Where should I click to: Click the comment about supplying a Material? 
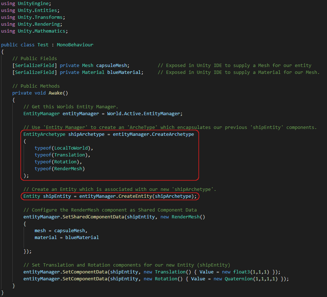point(239,72)
